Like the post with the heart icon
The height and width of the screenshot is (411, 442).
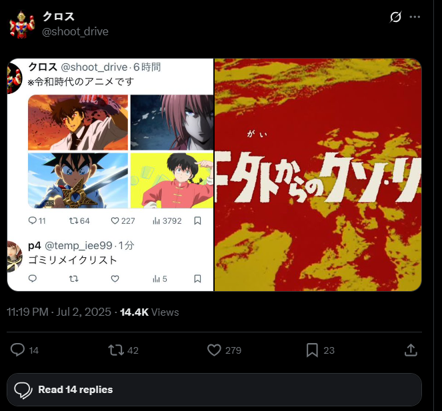[214, 350]
